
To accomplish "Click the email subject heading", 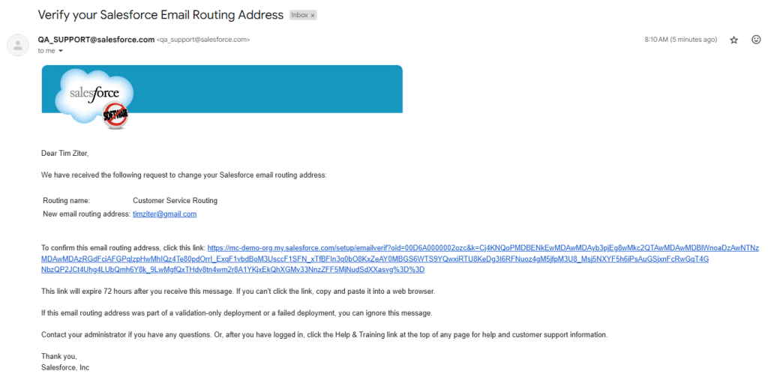I will [x=160, y=15].
